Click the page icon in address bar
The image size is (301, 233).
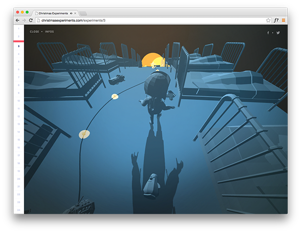tap(38, 20)
